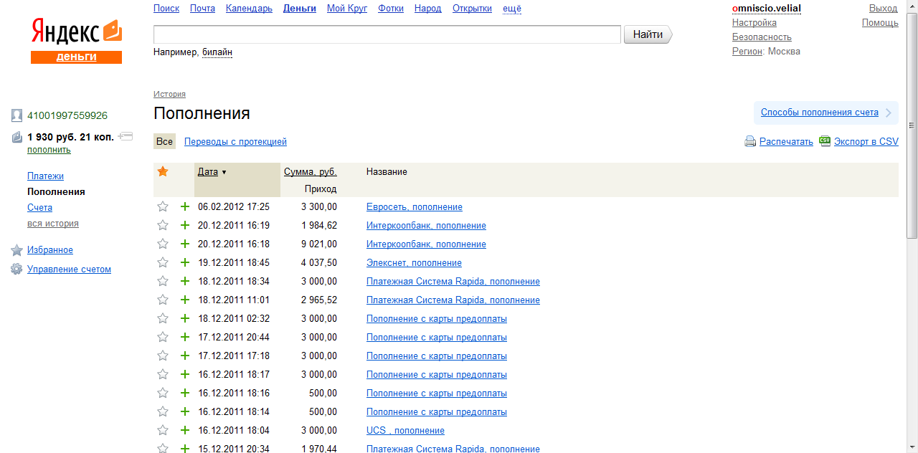Select the Все filter tab
The height and width of the screenshot is (453, 918).
tap(164, 142)
